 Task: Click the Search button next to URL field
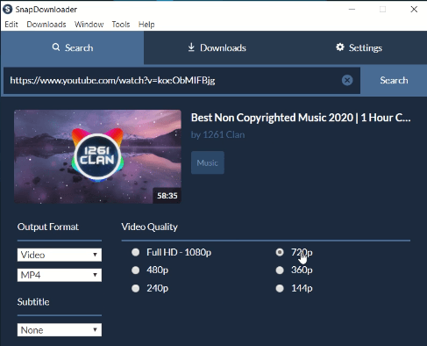point(394,81)
